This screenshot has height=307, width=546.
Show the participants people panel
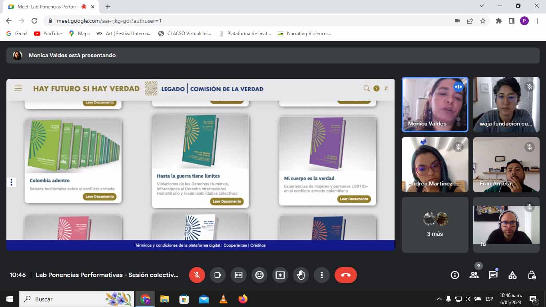coord(474,275)
